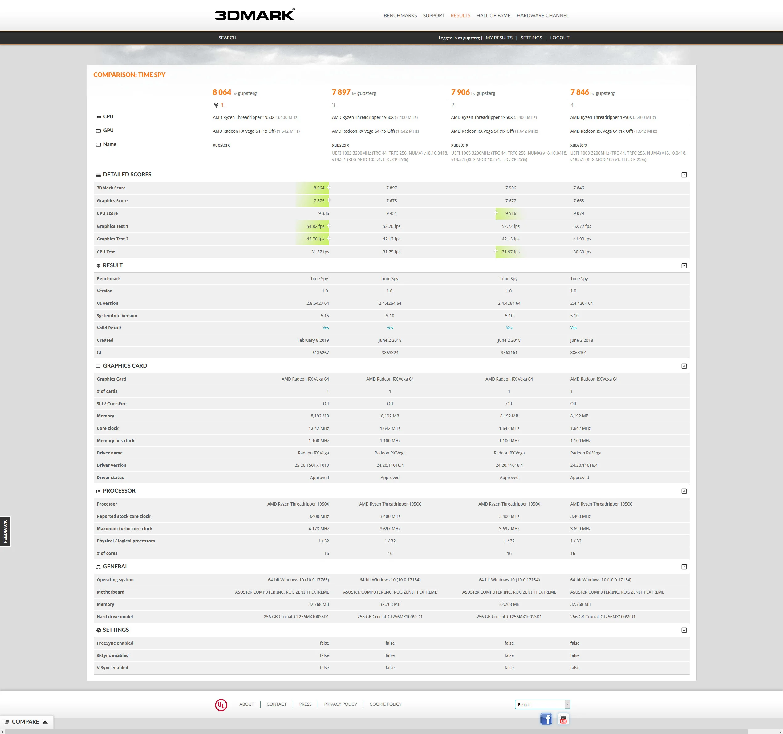Click the trophy icon next to rank 1
Screen dimensions: 783x734
tap(216, 105)
